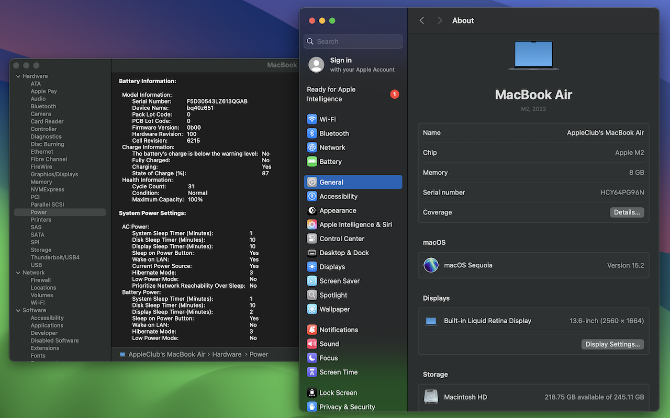The width and height of the screenshot is (670, 418).
Task: Select Memory in System Information sidebar
Action: coord(41,182)
